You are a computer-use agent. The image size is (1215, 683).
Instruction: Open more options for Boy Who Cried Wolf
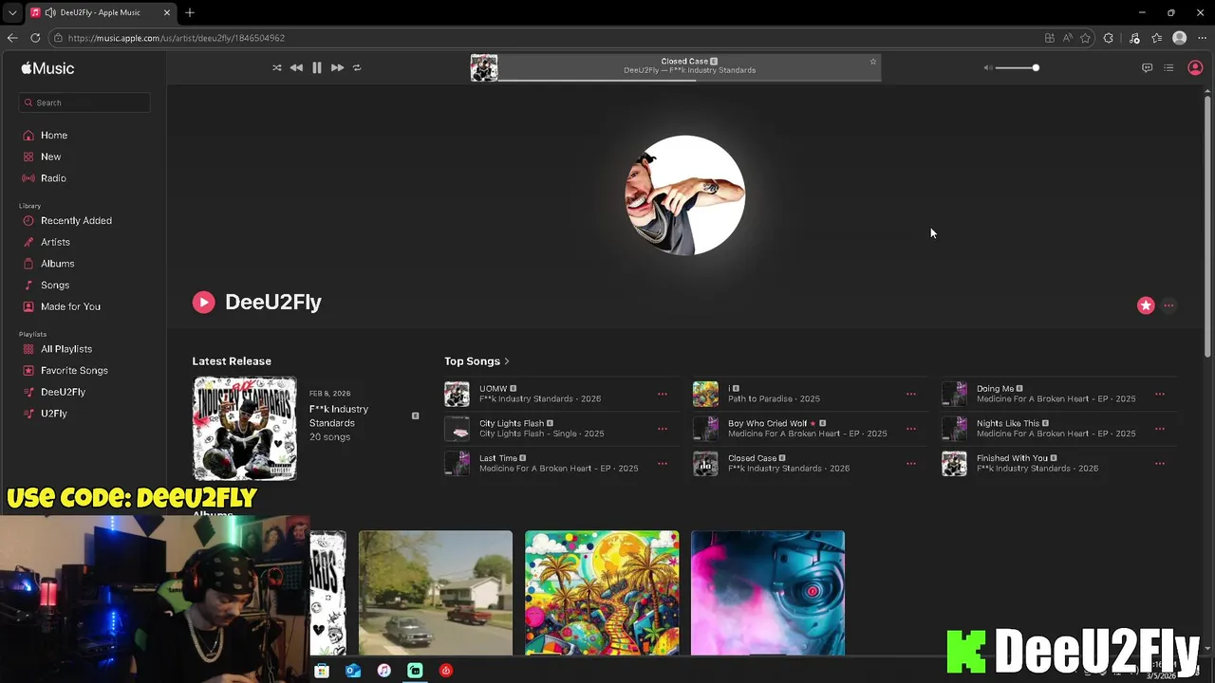pos(911,429)
